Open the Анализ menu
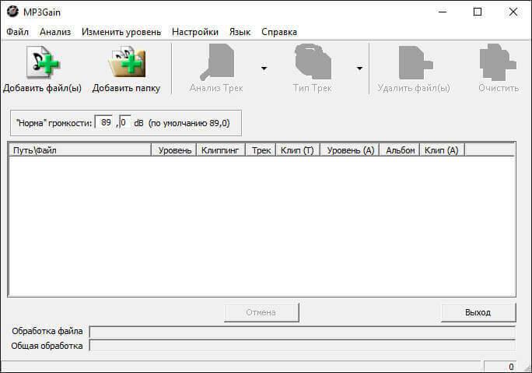Screen dimensions: 532x373 click(x=55, y=32)
